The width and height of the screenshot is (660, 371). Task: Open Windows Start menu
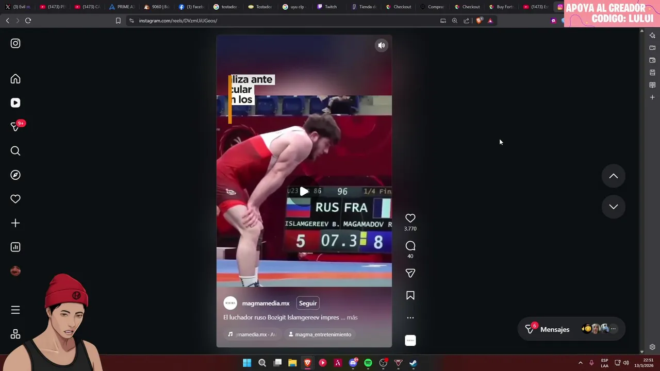tap(247, 363)
